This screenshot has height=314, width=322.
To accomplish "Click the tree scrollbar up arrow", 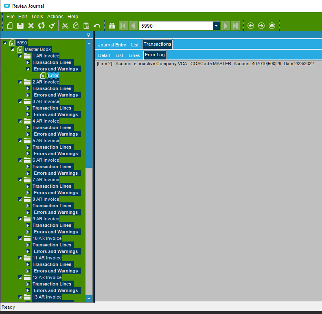I will 89,43.
